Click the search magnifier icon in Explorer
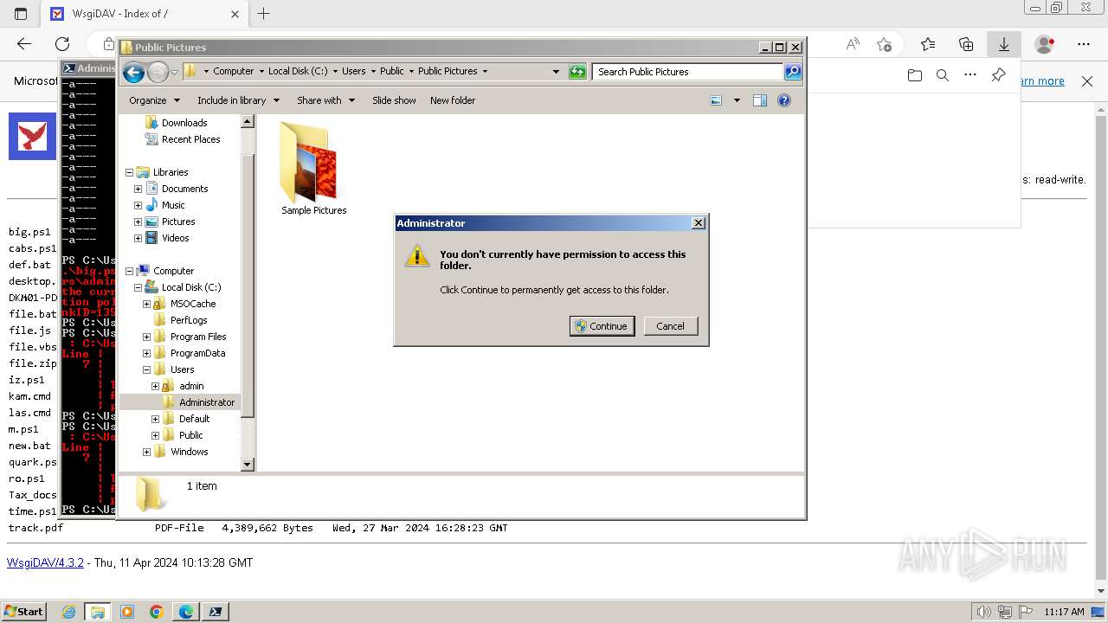The height and width of the screenshot is (623, 1108). tap(793, 72)
